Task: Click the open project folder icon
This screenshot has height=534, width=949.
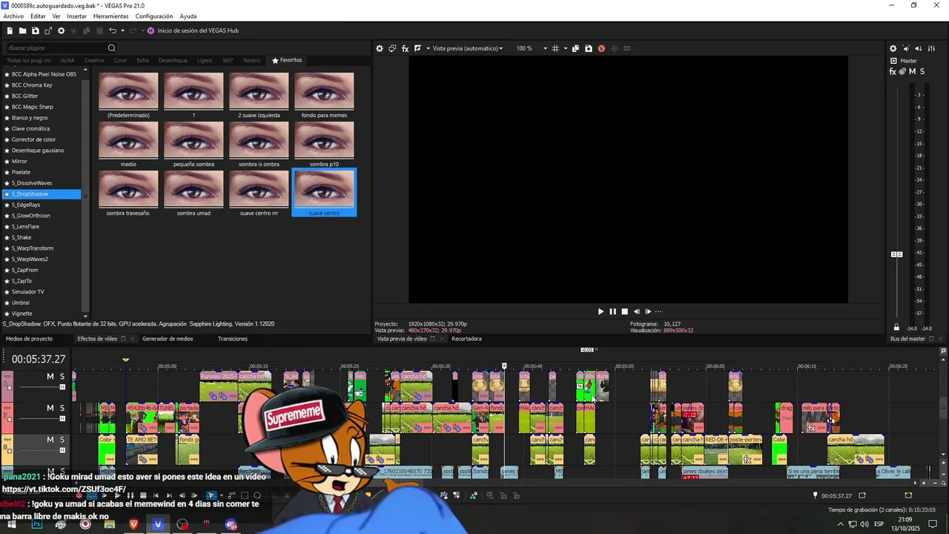Action: click(x=23, y=30)
